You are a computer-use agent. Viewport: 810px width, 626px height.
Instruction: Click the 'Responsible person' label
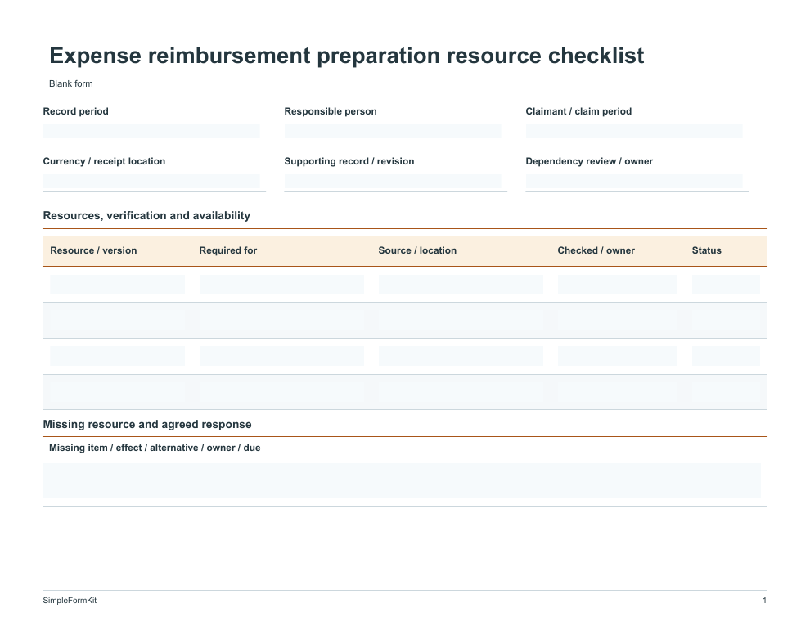(330, 111)
